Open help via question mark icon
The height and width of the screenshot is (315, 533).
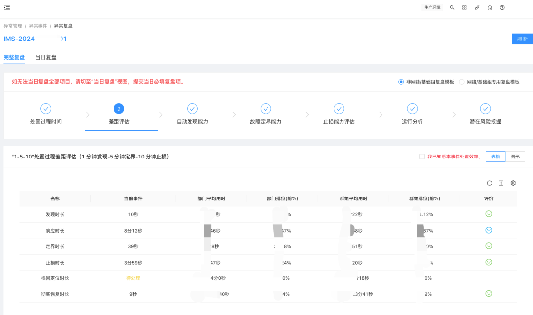point(502,7)
